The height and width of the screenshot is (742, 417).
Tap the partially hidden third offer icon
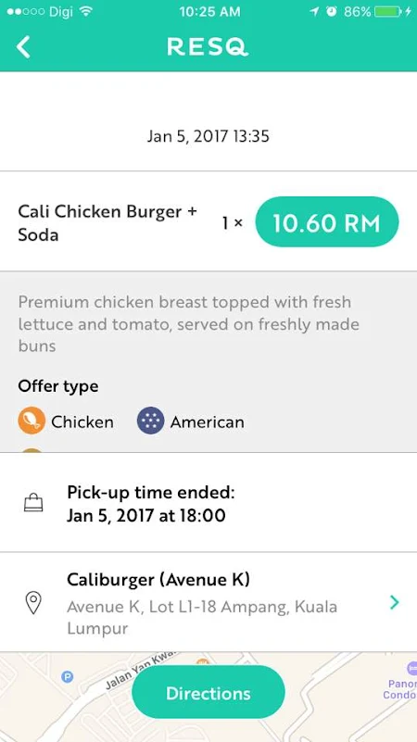tap(32, 450)
